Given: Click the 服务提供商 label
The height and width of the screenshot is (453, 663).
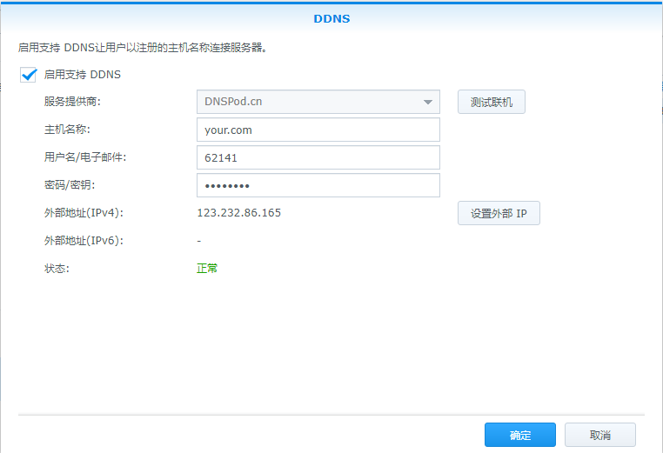Looking at the screenshot, I should coord(72,102).
